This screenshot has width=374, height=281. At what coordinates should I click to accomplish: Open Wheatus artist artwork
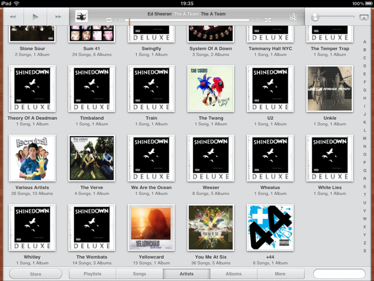coord(270,158)
